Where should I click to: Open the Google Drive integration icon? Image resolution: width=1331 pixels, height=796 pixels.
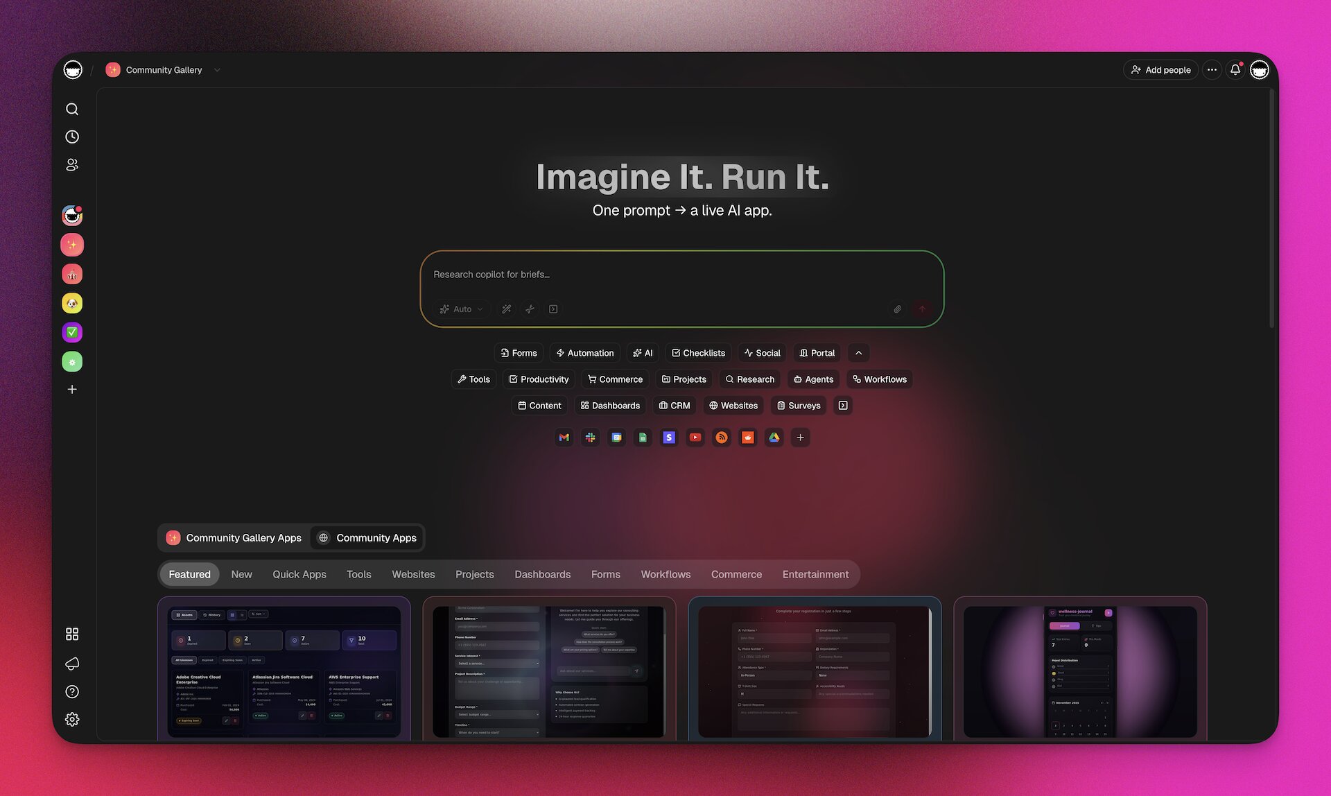[774, 438]
